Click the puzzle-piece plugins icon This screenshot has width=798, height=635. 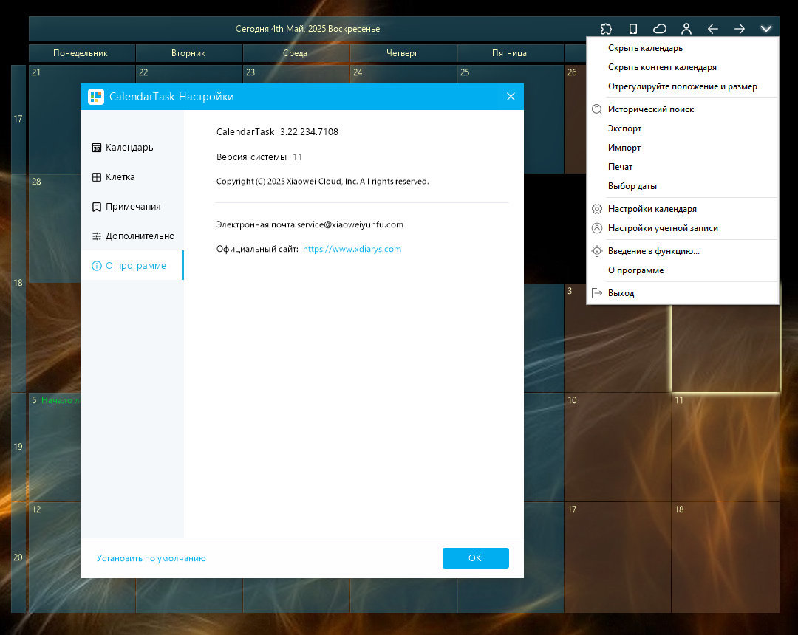(606, 29)
